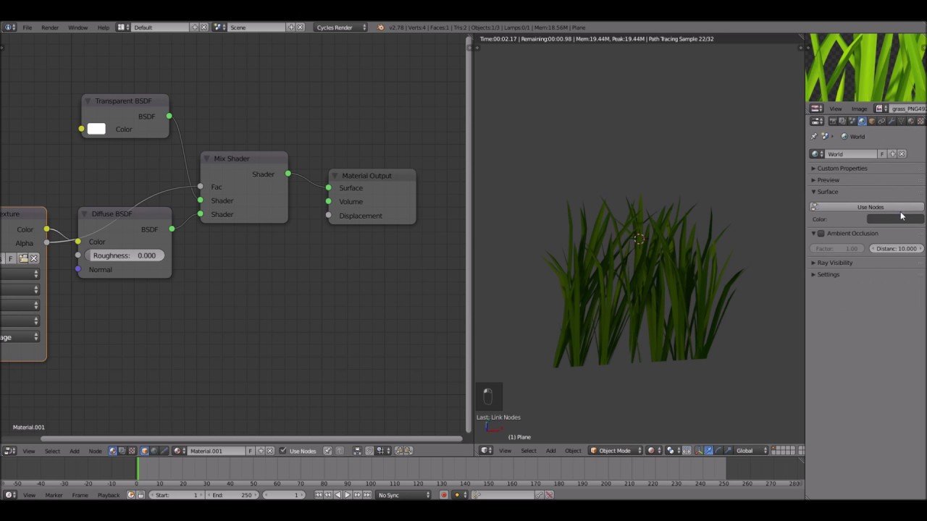The image size is (927, 521).
Task: Toggle the 3D manipulator widget icon
Action: click(698, 451)
